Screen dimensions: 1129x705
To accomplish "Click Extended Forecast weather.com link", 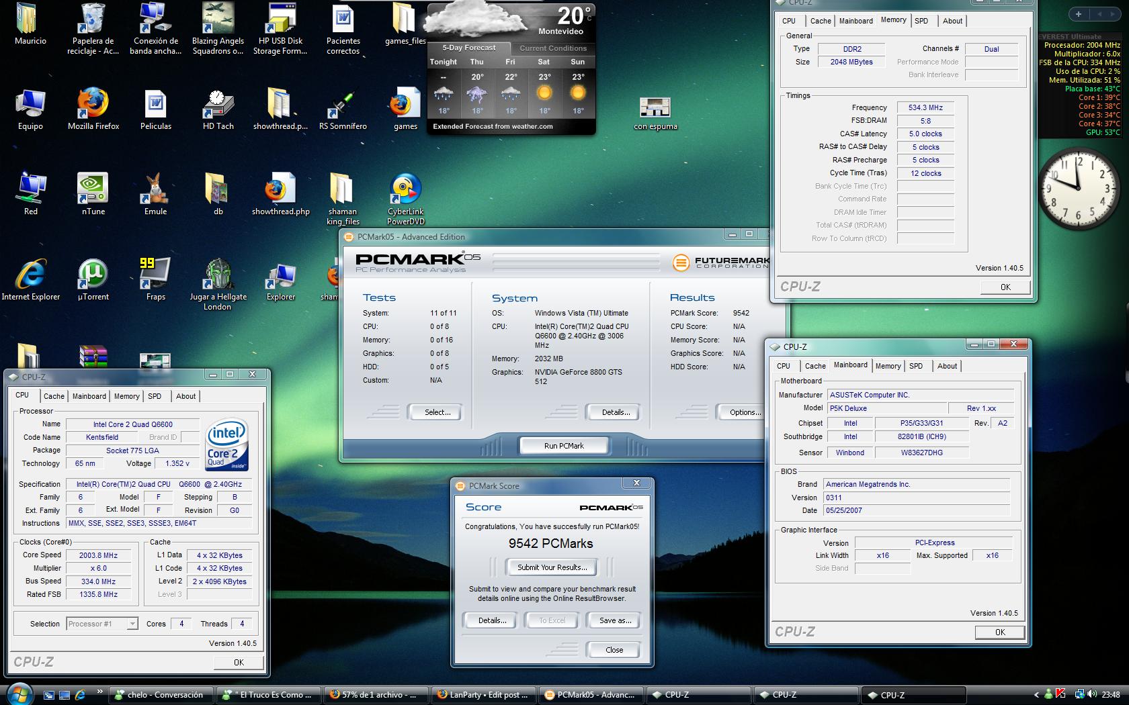I will (x=493, y=126).
